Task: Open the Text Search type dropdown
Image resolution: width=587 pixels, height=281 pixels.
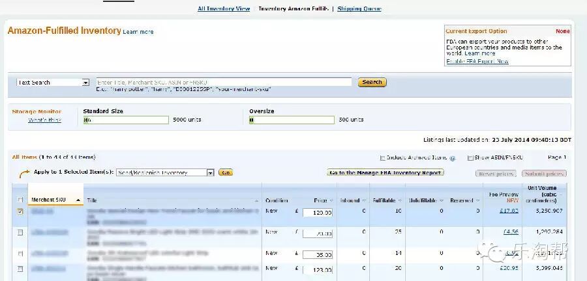Action: (x=53, y=83)
